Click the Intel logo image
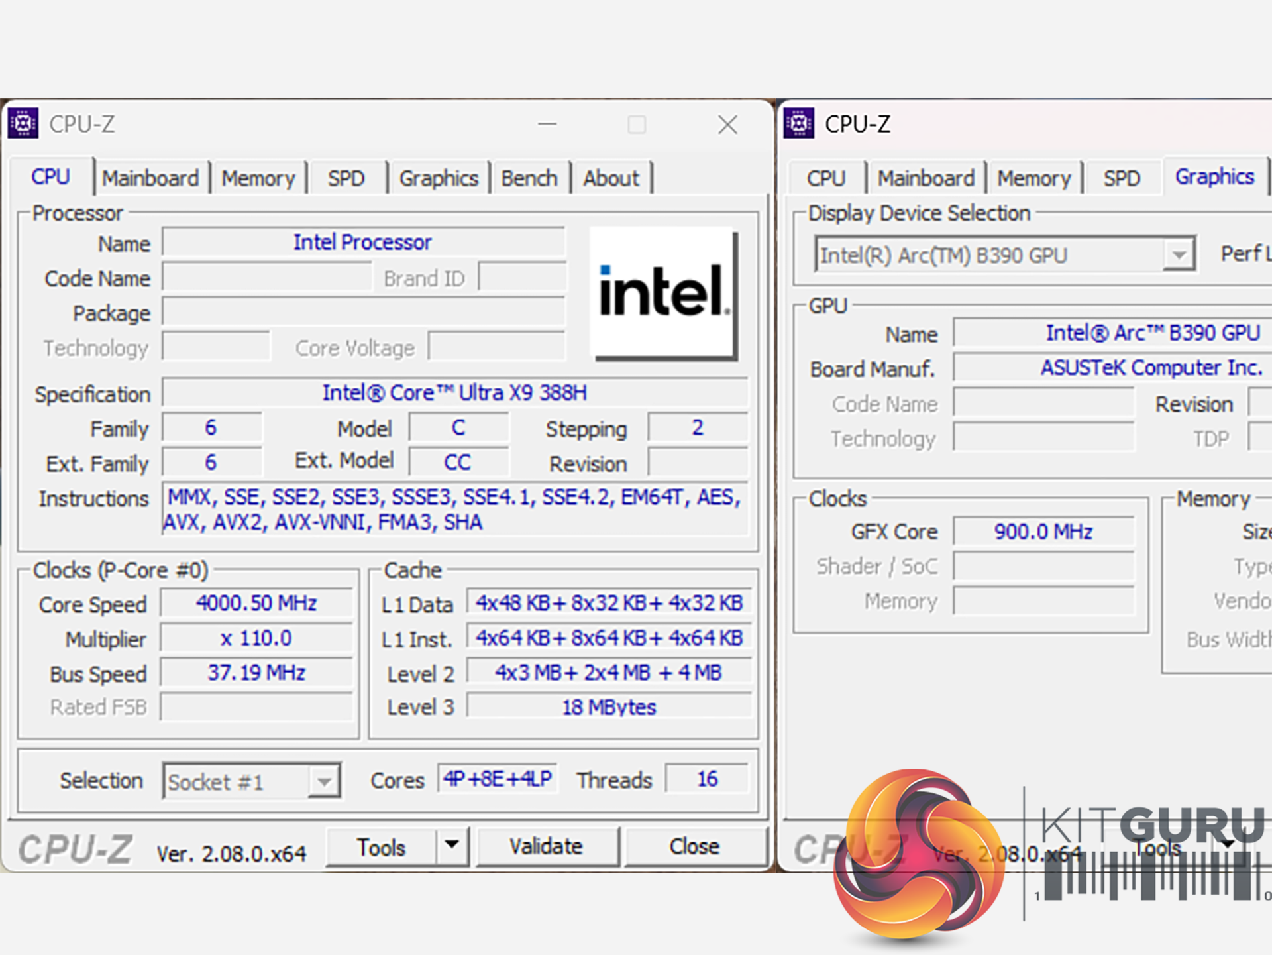The image size is (1272, 955). 663,292
